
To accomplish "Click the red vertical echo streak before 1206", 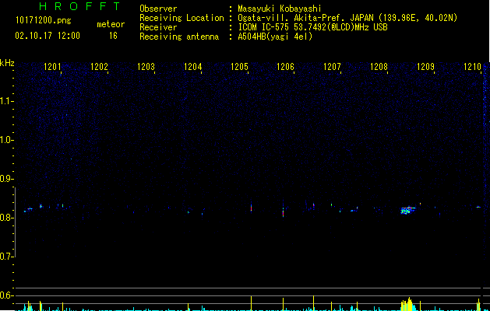I will coord(283,211).
